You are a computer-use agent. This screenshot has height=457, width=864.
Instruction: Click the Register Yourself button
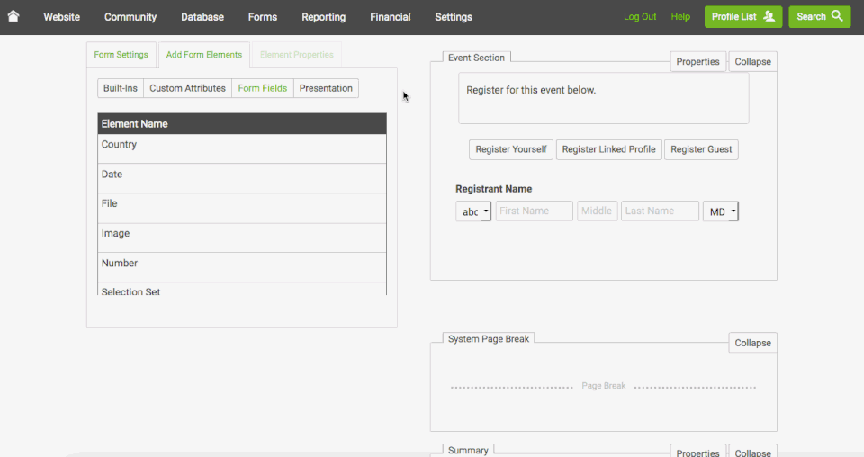[x=511, y=149]
